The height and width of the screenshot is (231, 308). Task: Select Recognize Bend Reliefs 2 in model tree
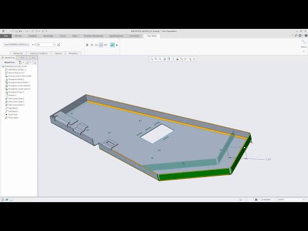click(19, 82)
